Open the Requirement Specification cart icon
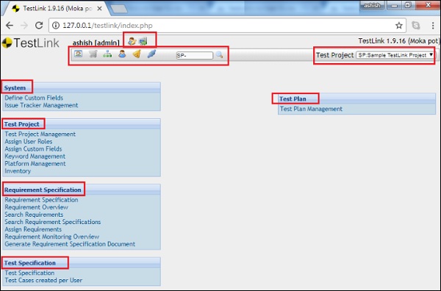 [x=93, y=54]
